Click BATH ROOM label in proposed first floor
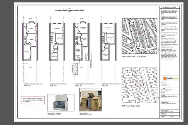This screenshot has height=125, width=188. [x=107, y=48]
